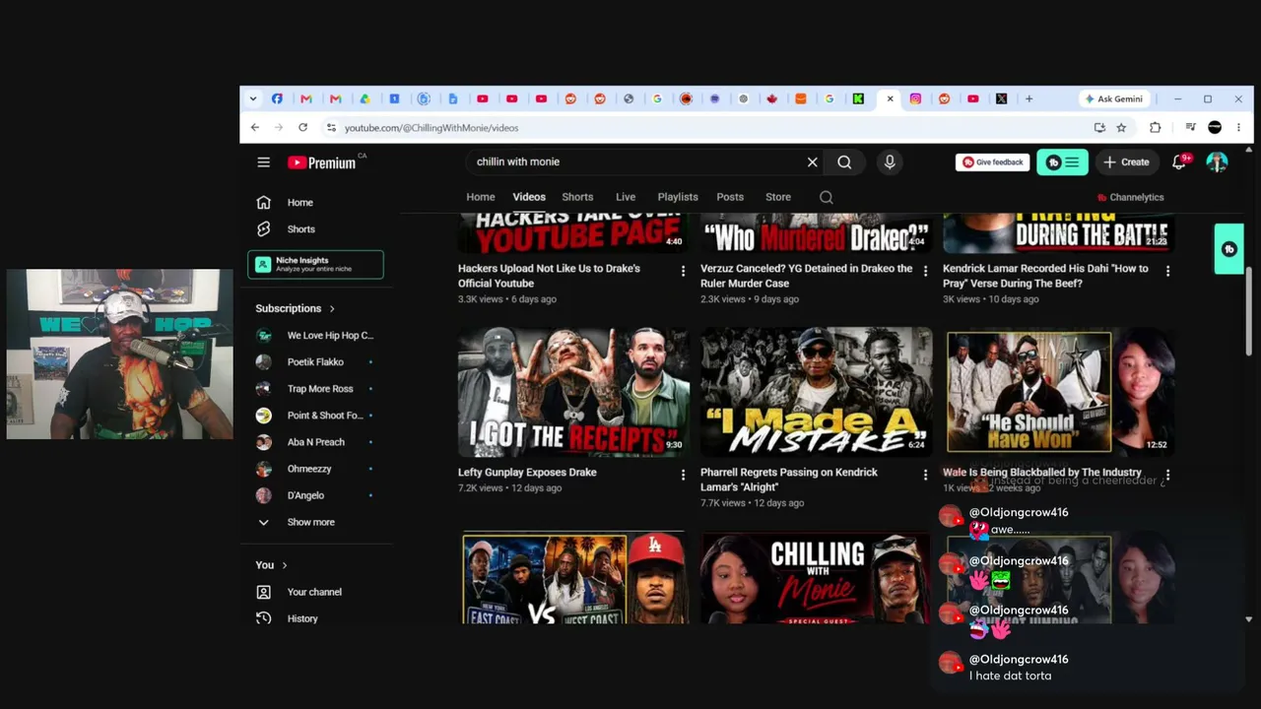The image size is (1261, 709).
Task: Open the channel Home tab
Action: pyautogui.click(x=481, y=197)
